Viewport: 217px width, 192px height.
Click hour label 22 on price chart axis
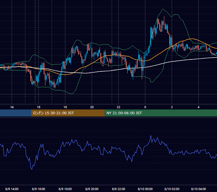click(x=118, y=107)
